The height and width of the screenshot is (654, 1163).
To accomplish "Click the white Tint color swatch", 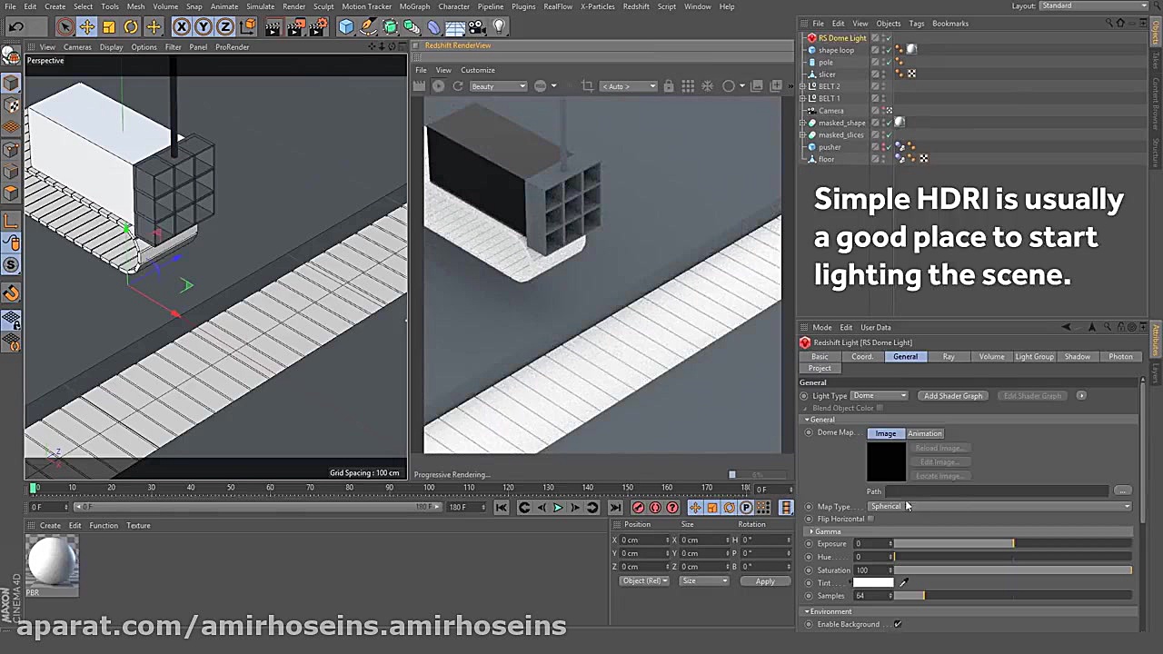I will [873, 583].
